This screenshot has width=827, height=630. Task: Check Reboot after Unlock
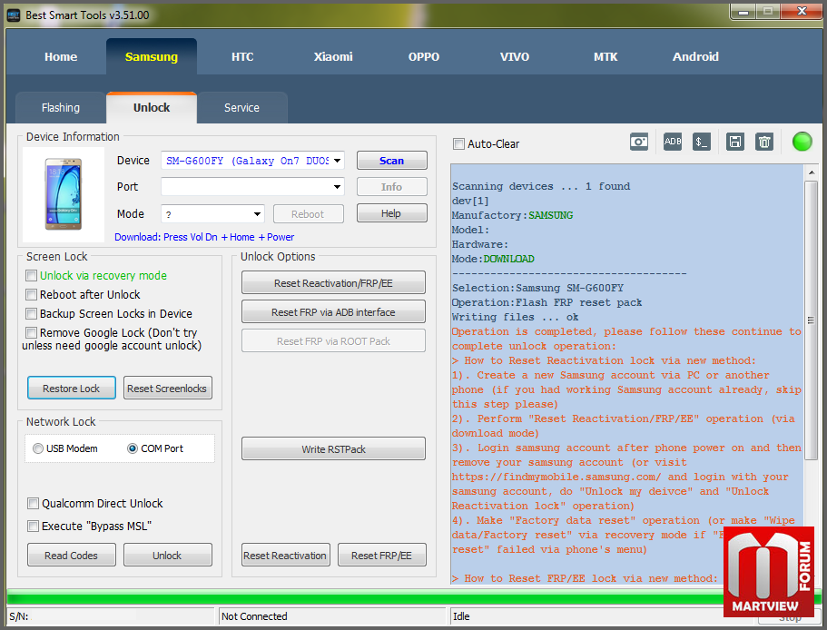tap(32, 295)
